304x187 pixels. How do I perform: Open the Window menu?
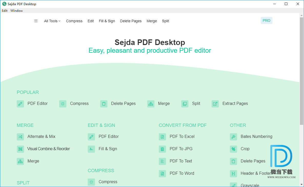click(17, 11)
